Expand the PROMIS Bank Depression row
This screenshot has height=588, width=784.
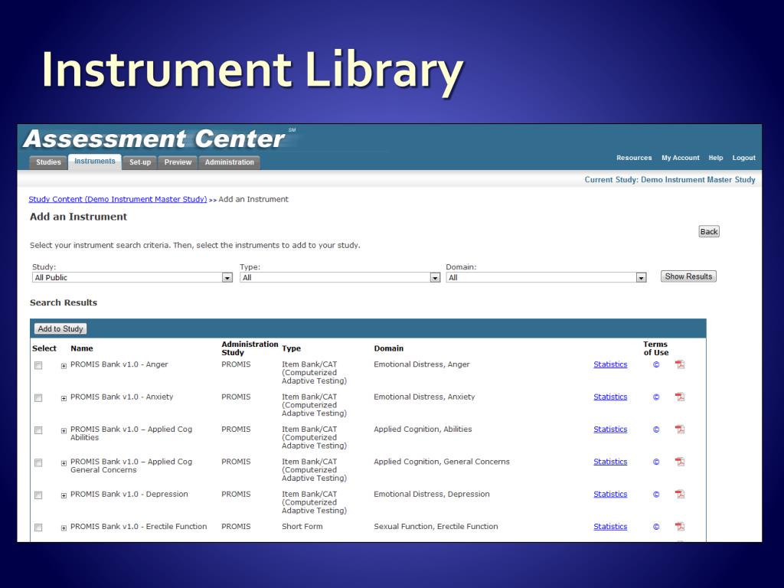pyautogui.click(x=64, y=496)
